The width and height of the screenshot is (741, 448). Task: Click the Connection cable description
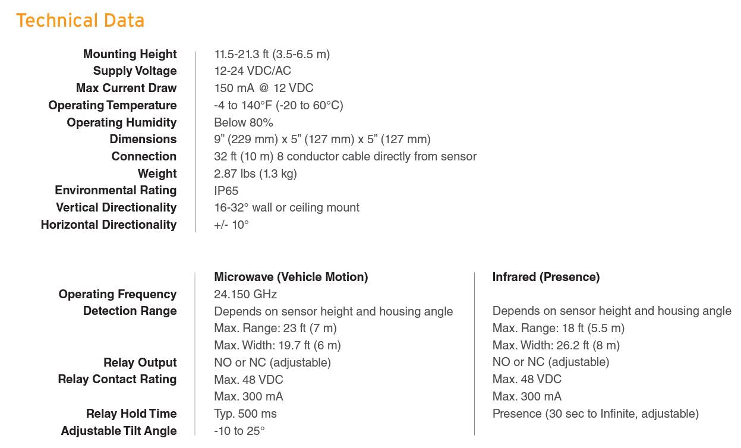(345, 156)
